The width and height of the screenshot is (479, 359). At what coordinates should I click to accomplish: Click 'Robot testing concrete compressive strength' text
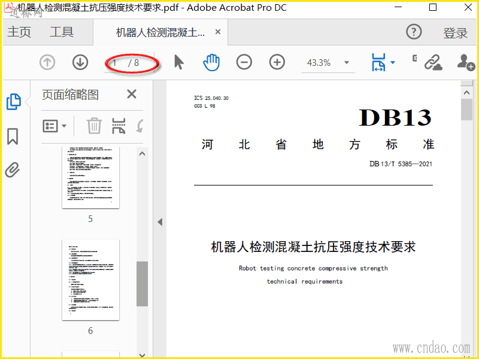tap(313, 268)
